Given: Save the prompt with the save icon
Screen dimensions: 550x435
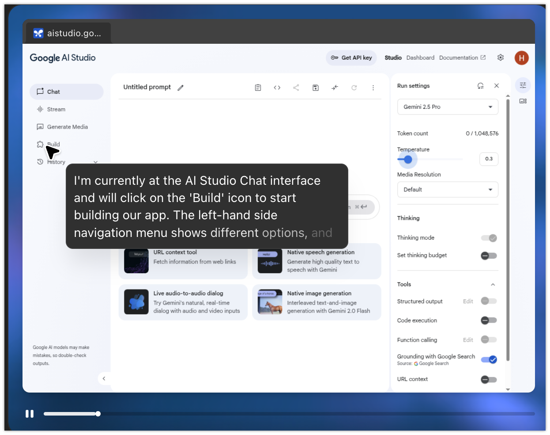Looking at the screenshot, I should point(316,88).
